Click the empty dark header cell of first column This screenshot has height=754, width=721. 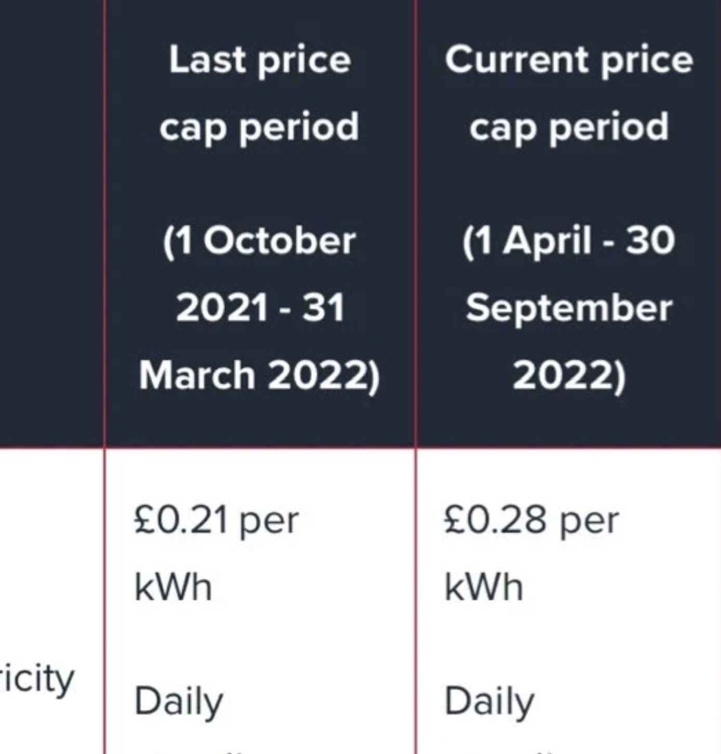tap(51, 223)
